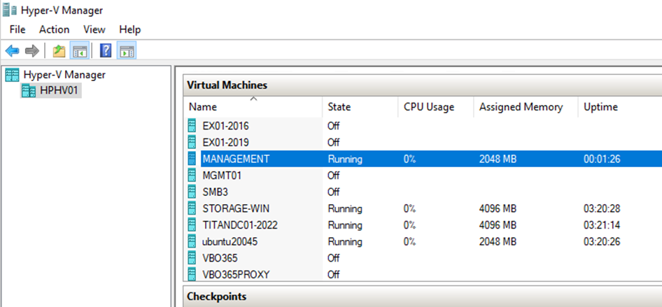The width and height of the screenshot is (662, 307).
Task: Click the 03:21:14 uptime value
Action: pos(602,225)
